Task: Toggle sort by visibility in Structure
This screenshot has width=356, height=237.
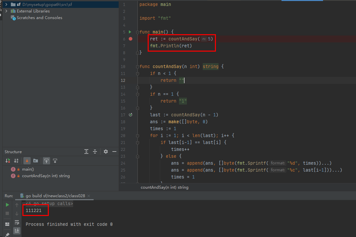Action: pyautogui.click(x=8, y=161)
